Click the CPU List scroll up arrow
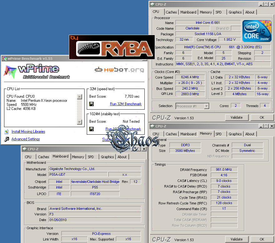The width and height of the screenshot is (275, 243). (80, 96)
